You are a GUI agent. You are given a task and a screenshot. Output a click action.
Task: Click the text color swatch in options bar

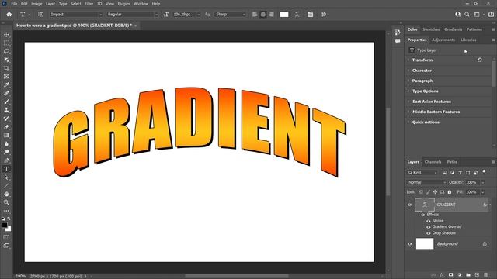click(284, 14)
